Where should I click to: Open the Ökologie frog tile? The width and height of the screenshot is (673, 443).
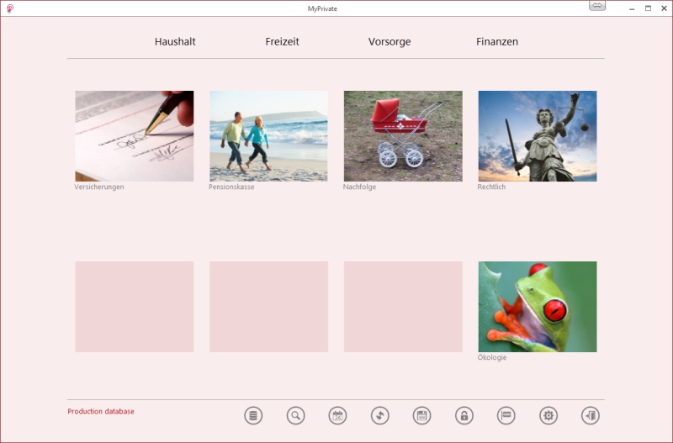538,307
